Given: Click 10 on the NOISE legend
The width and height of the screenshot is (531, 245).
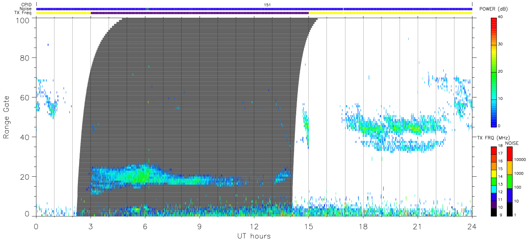Looking at the screenshot, I should pyautogui.click(x=516, y=201).
